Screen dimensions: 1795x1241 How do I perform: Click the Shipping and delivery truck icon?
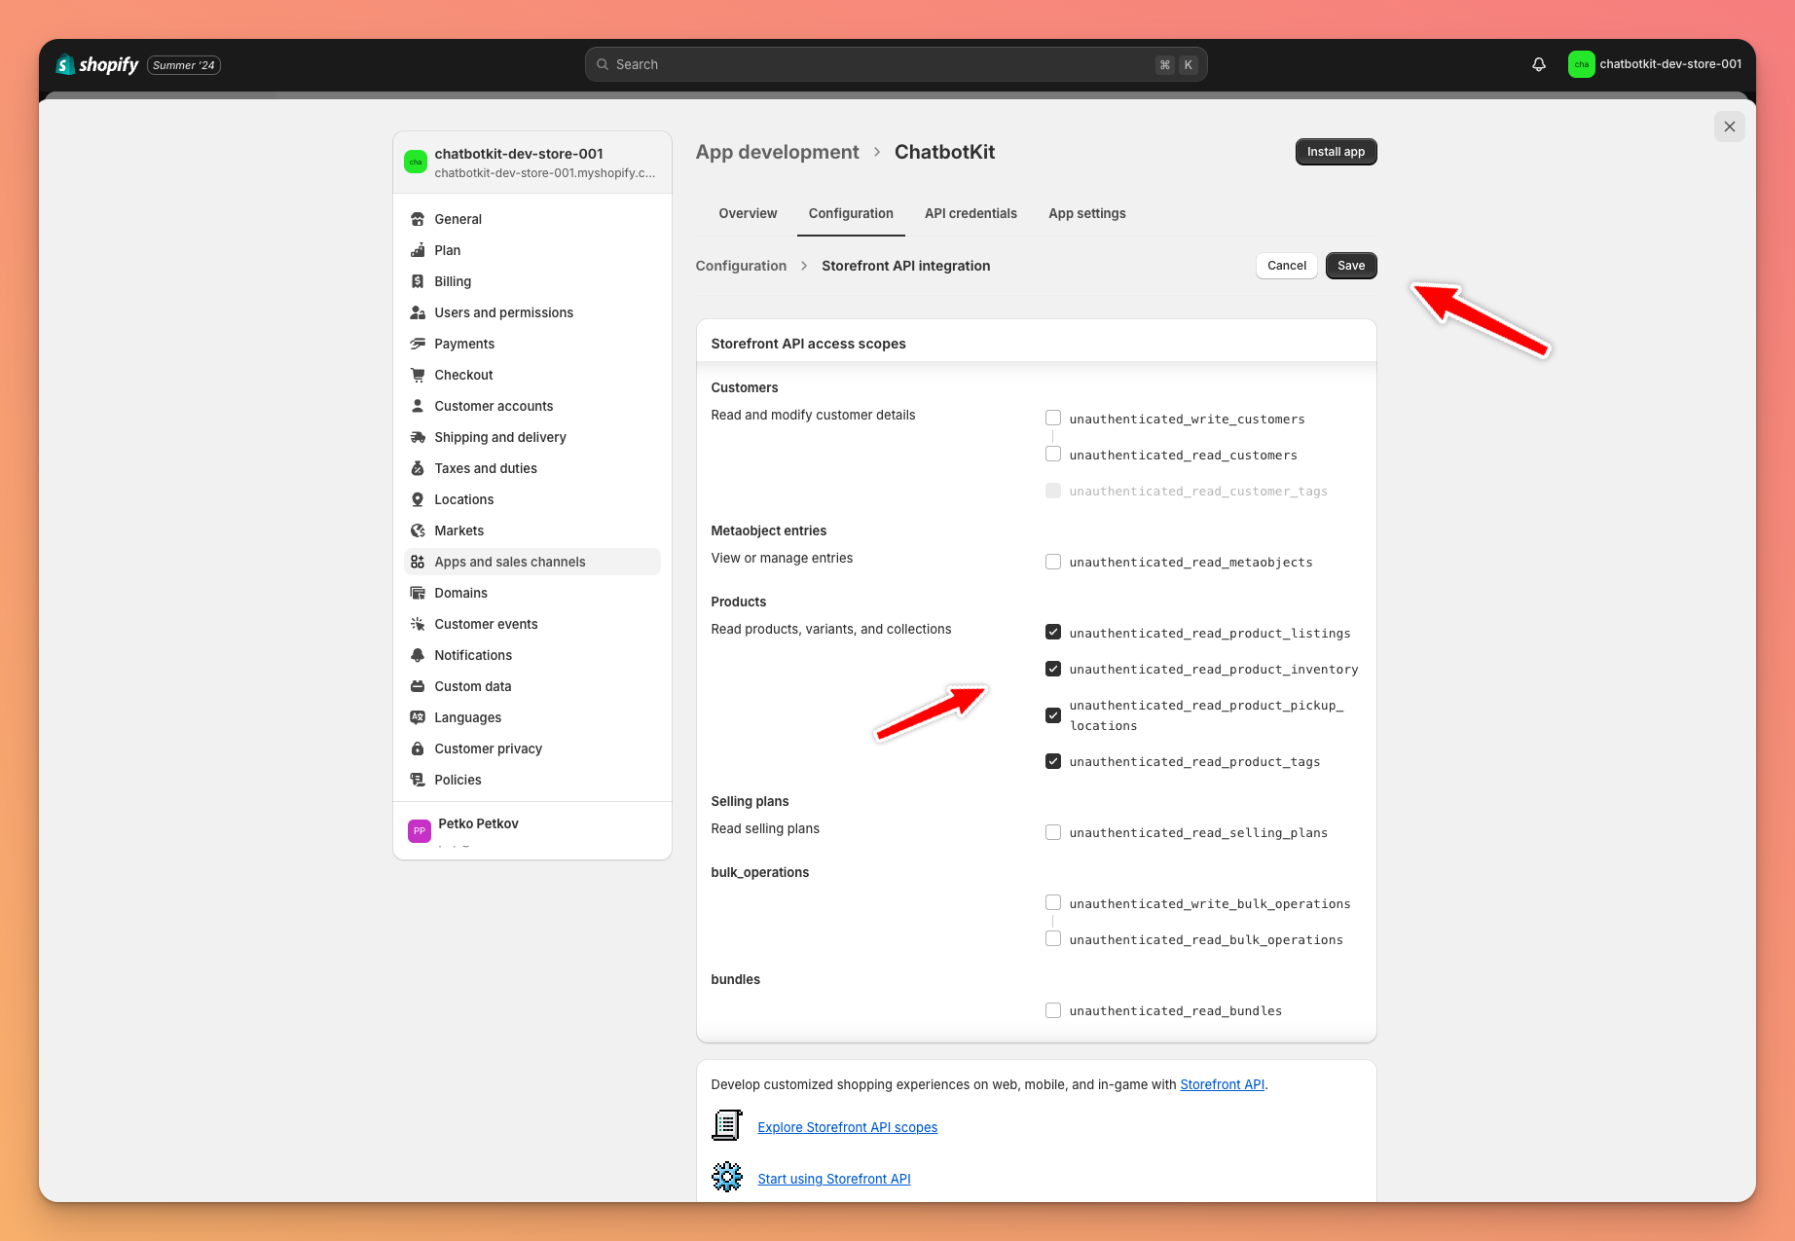click(418, 437)
